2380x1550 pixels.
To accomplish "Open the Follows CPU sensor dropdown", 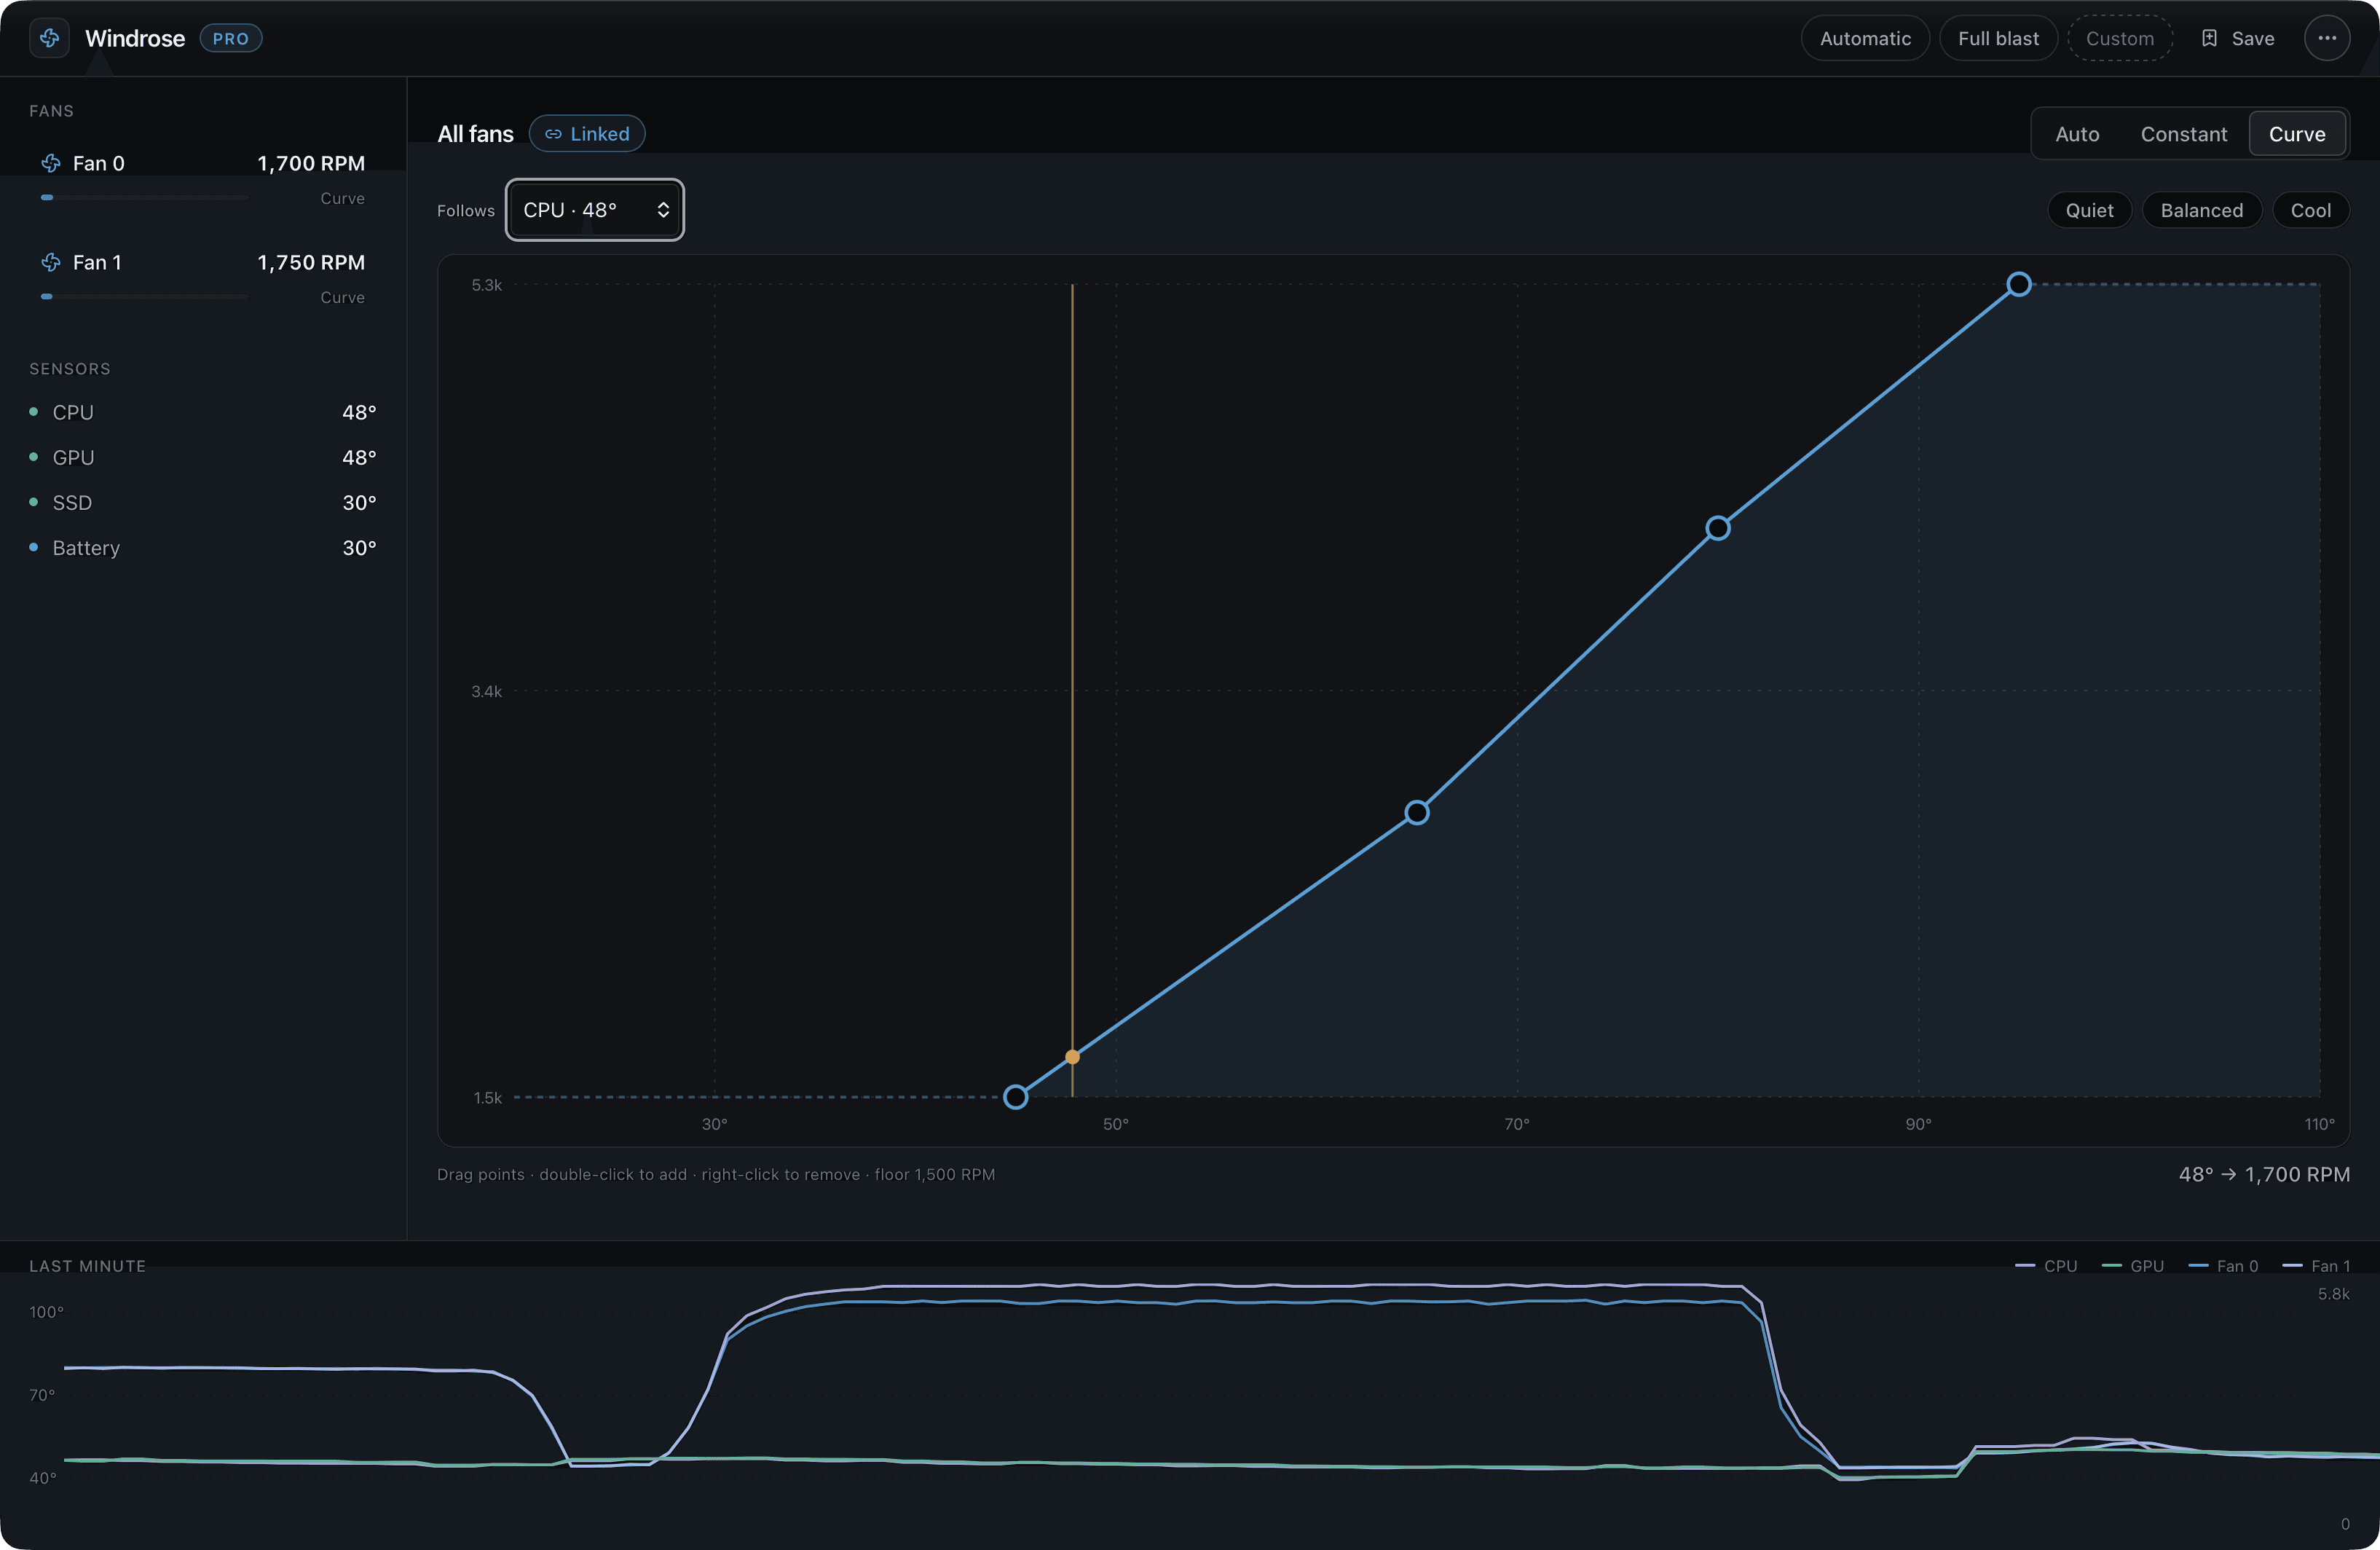I will point(595,210).
